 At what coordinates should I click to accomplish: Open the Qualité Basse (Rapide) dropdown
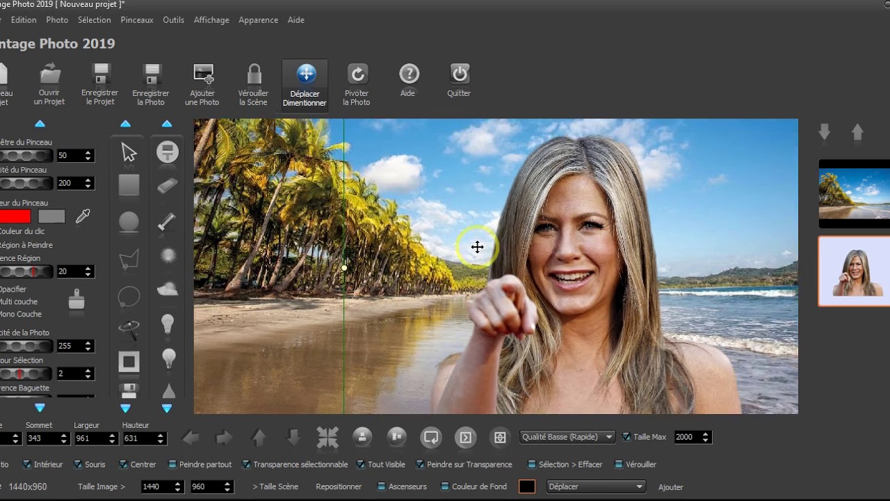(x=567, y=437)
